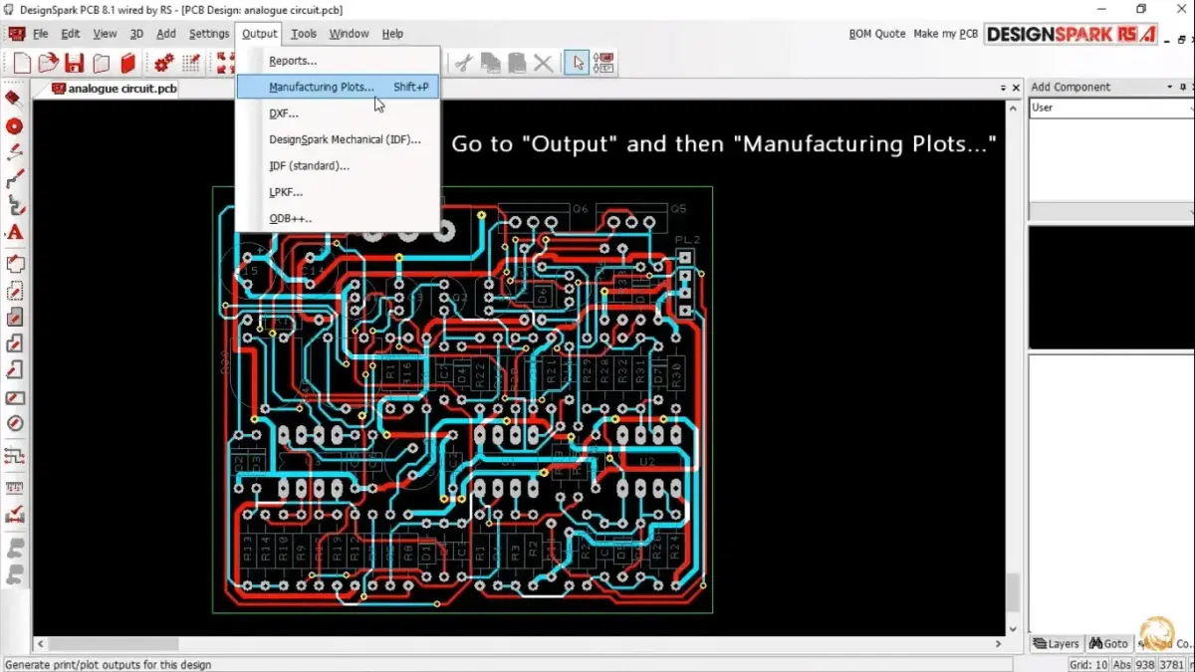Toggle the Select mode arrow tool
This screenshot has width=1195, height=672.
click(x=577, y=64)
